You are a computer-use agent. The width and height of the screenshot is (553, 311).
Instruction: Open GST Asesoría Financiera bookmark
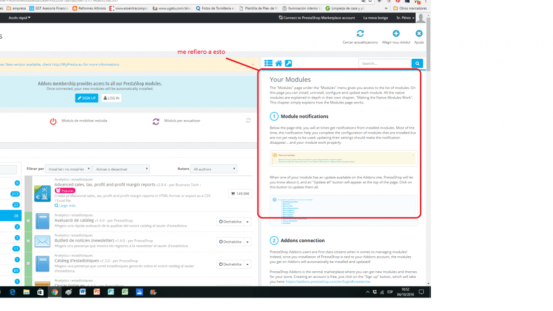[x=49, y=8]
